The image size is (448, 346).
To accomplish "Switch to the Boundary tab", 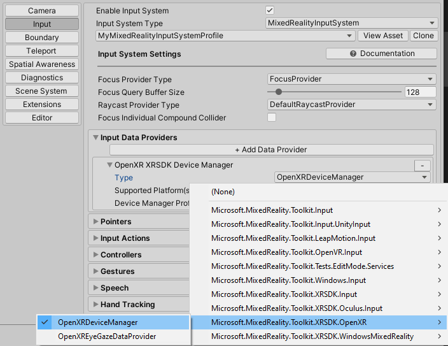I will tap(42, 38).
